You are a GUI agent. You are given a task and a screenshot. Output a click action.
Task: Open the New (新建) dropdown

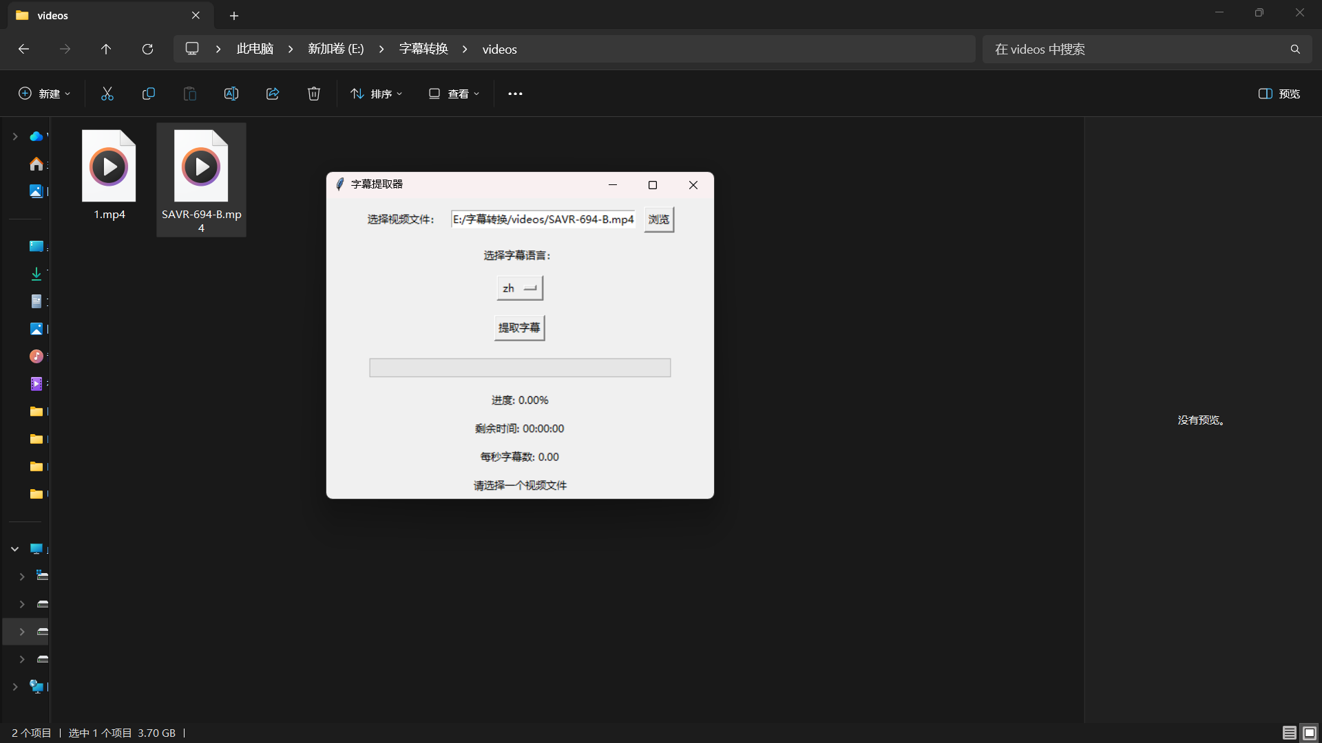tap(44, 94)
